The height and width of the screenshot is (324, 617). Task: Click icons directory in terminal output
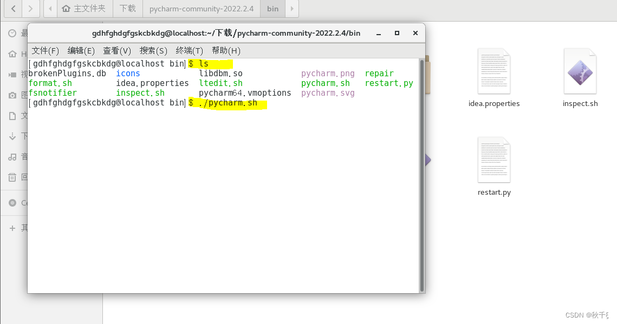tap(128, 74)
